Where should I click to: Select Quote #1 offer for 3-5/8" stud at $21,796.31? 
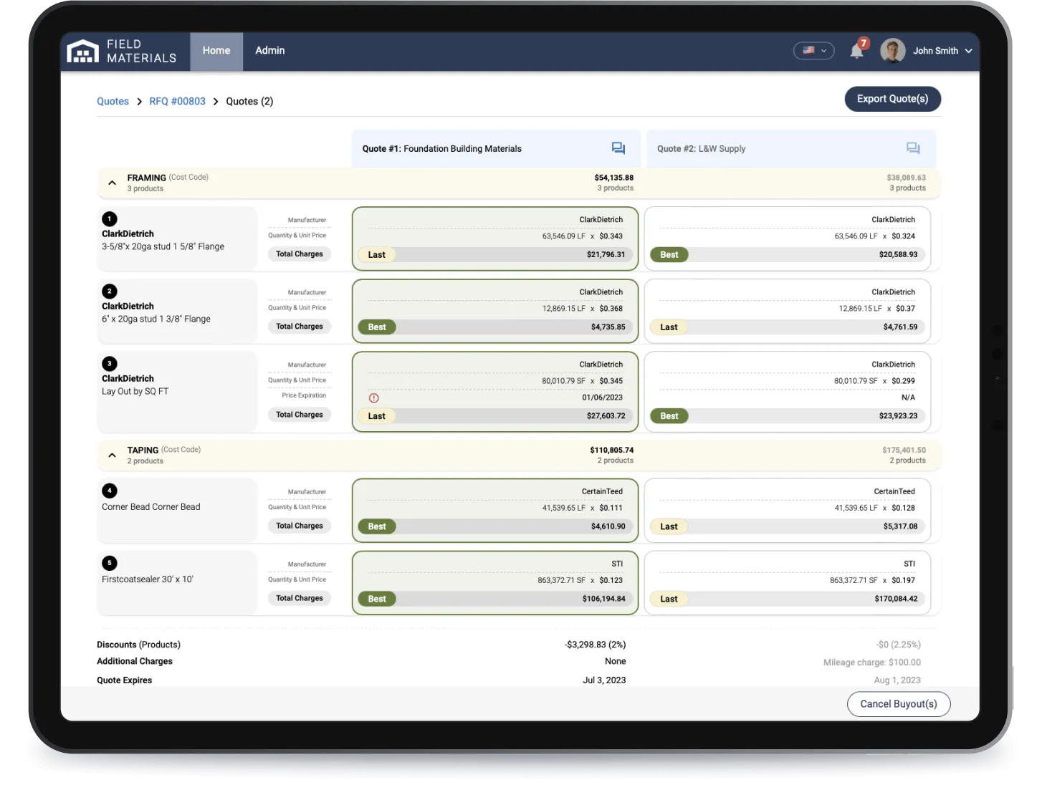click(495, 239)
